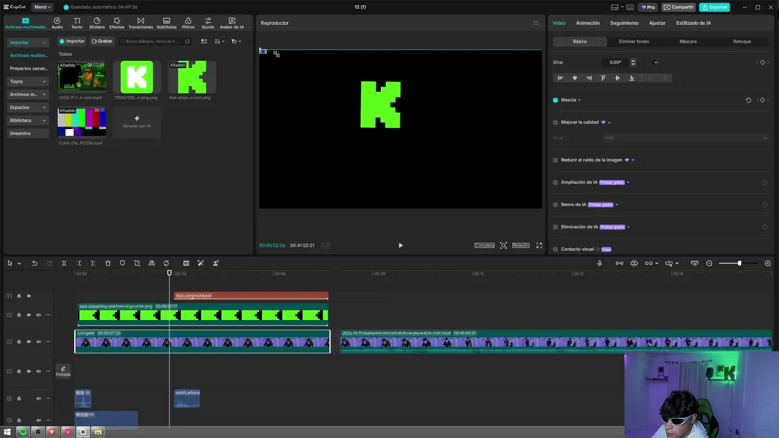Switch to the Estilizado de IA tab
Screen dimensions: 779x438
[x=693, y=23]
